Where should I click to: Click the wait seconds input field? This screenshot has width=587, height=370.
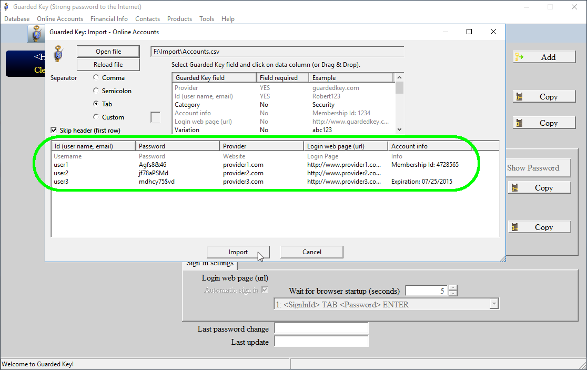tap(427, 291)
